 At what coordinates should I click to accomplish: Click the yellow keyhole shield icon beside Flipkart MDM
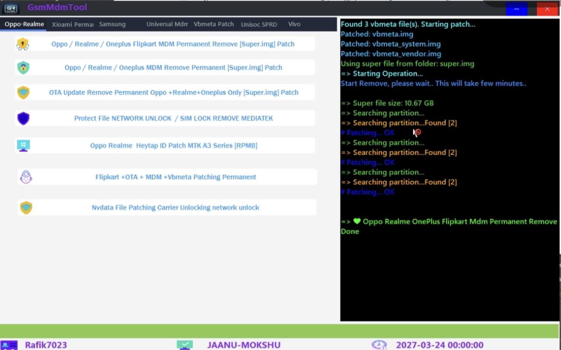click(x=23, y=44)
